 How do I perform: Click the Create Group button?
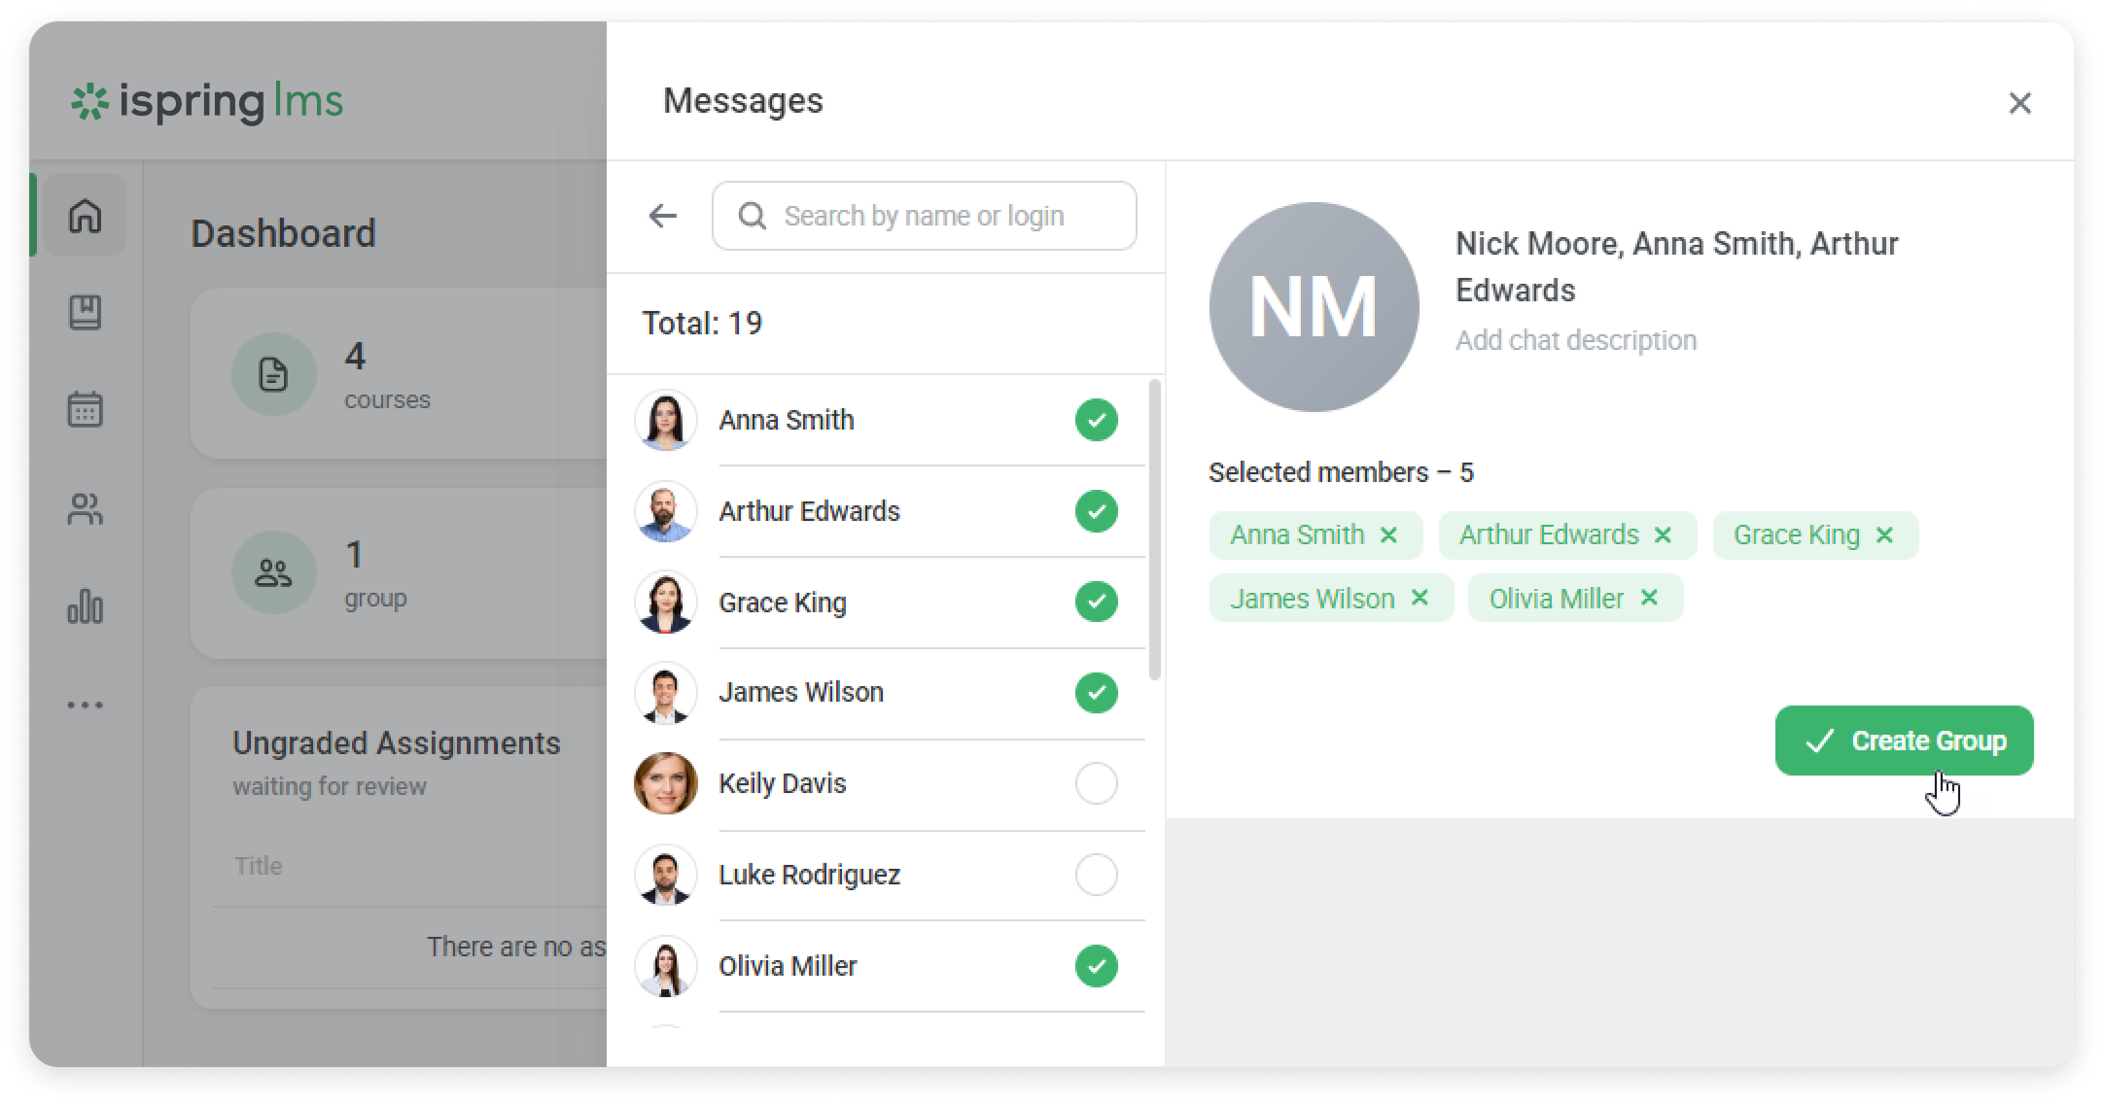tap(1904, 741)
